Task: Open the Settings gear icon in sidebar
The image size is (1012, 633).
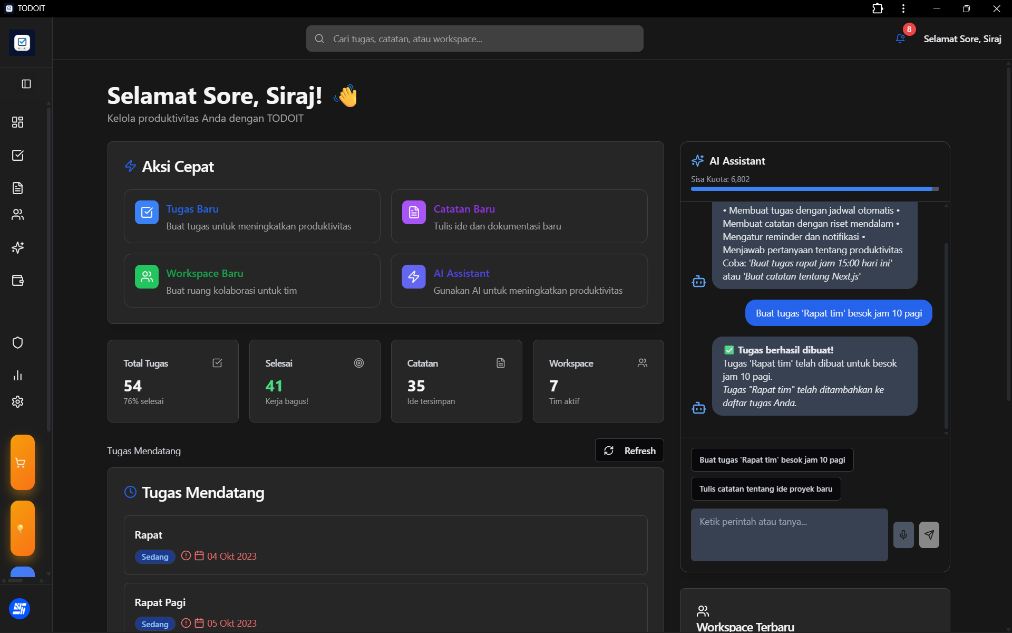Action: (18, 401)
